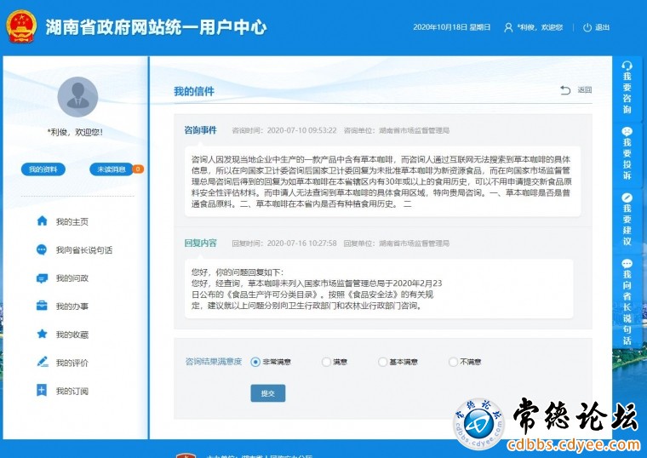Open the 我要投诉 side tab
Image resolution: width=647 pixels, height=458 pixels.
[627, 154]
